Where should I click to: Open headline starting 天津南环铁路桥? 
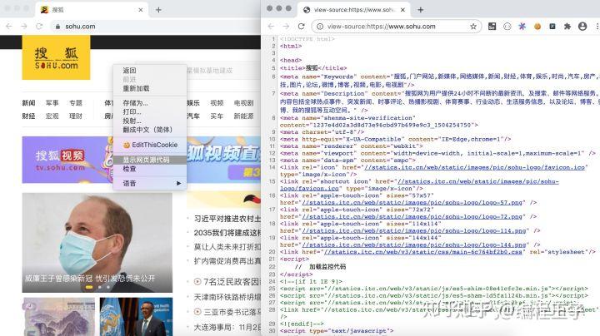pyautogui.click(x=227, y=297)
